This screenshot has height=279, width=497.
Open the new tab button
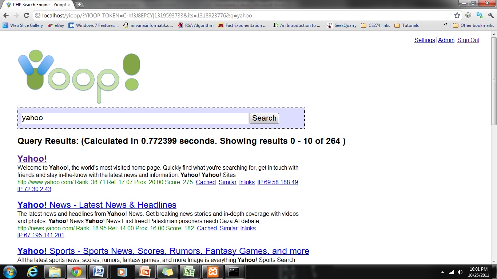[80, 5]
